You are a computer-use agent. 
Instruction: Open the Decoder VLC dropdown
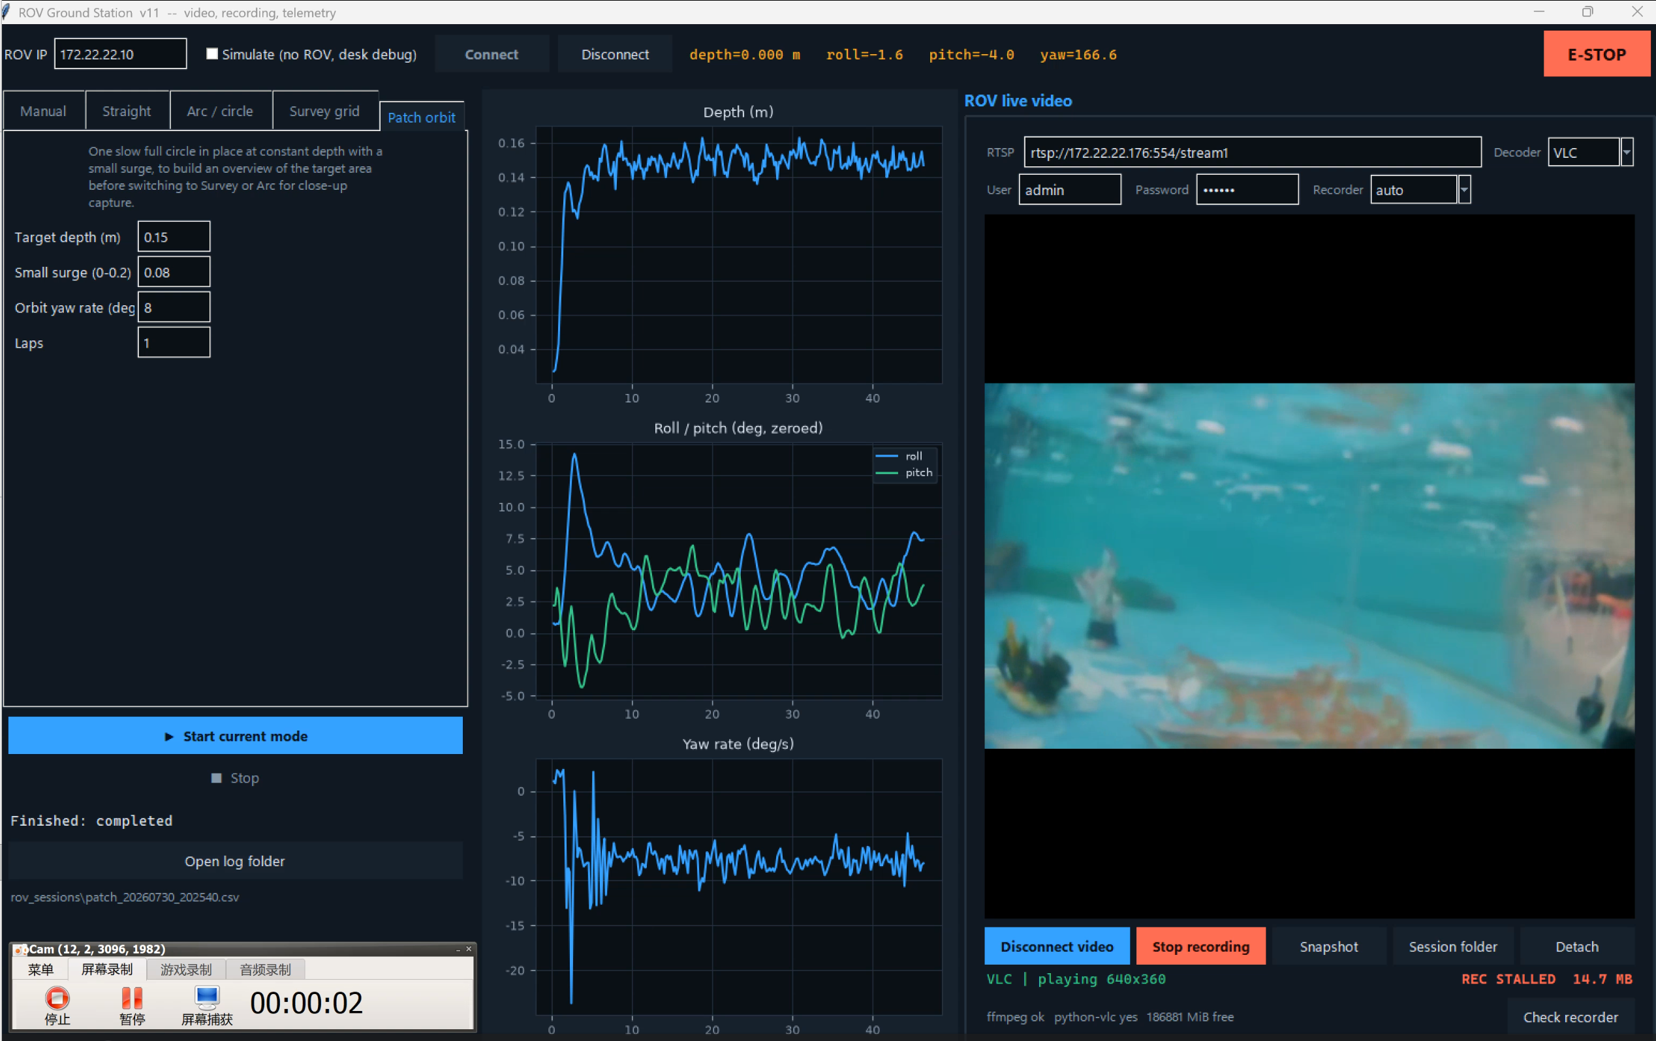[1627, 152]
